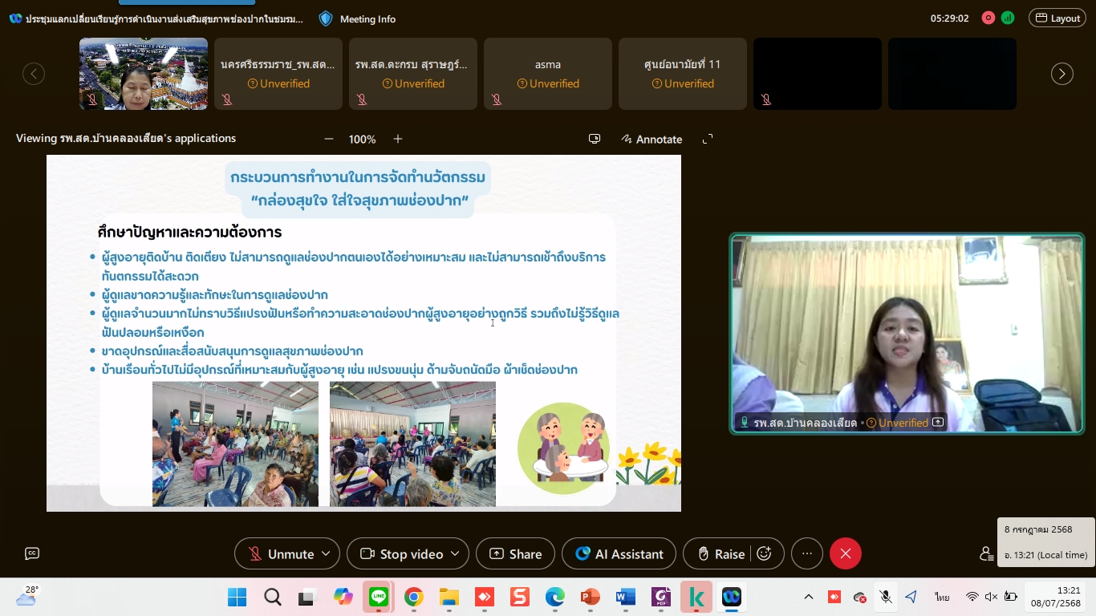Click the Share content button
This screenshot has width=1096, height=616.
515,553
